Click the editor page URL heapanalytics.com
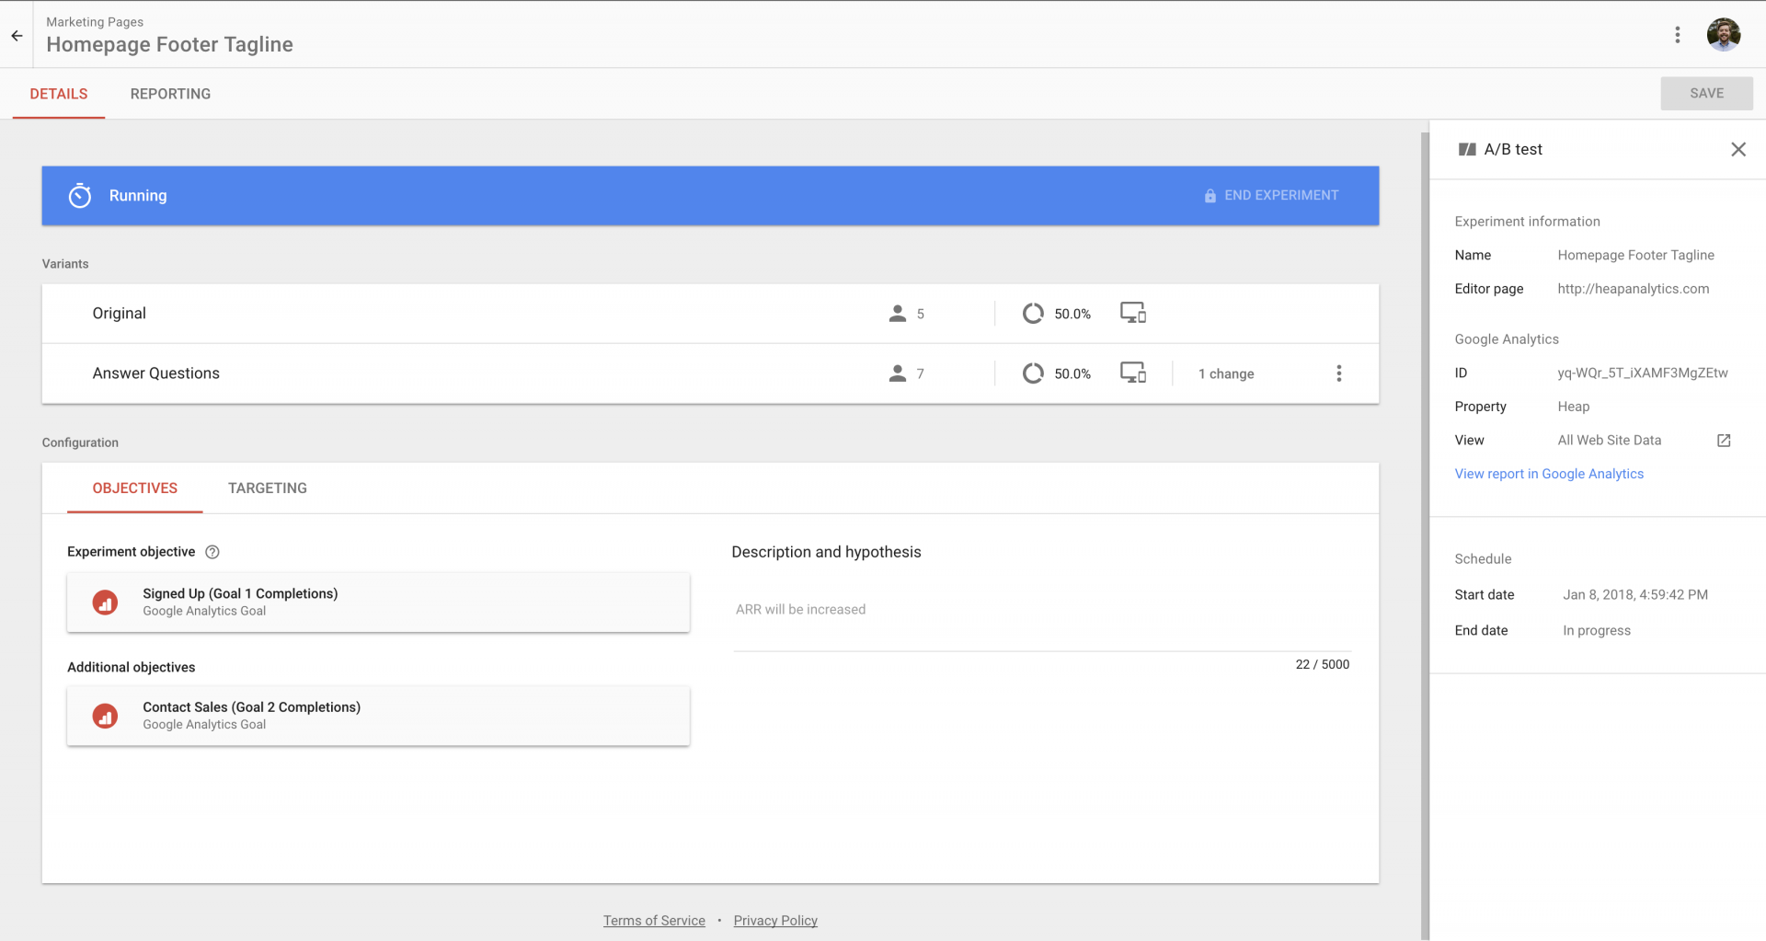The height and width of the screenshot is (941, 1766). [1633, 289]
